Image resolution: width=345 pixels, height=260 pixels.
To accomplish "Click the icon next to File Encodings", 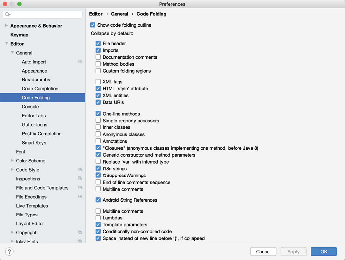I will [80, 197].
